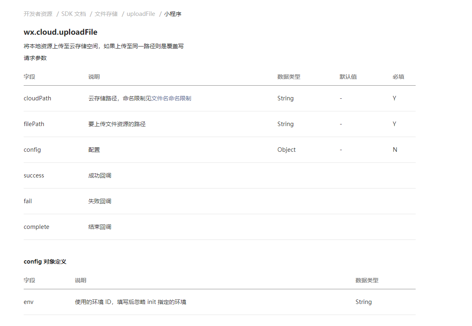Click the 成功回调 description

coord(100,175)
